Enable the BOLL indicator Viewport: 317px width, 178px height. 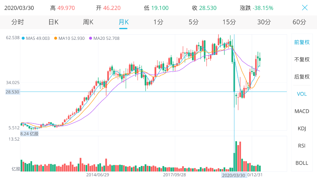[302, 163]
